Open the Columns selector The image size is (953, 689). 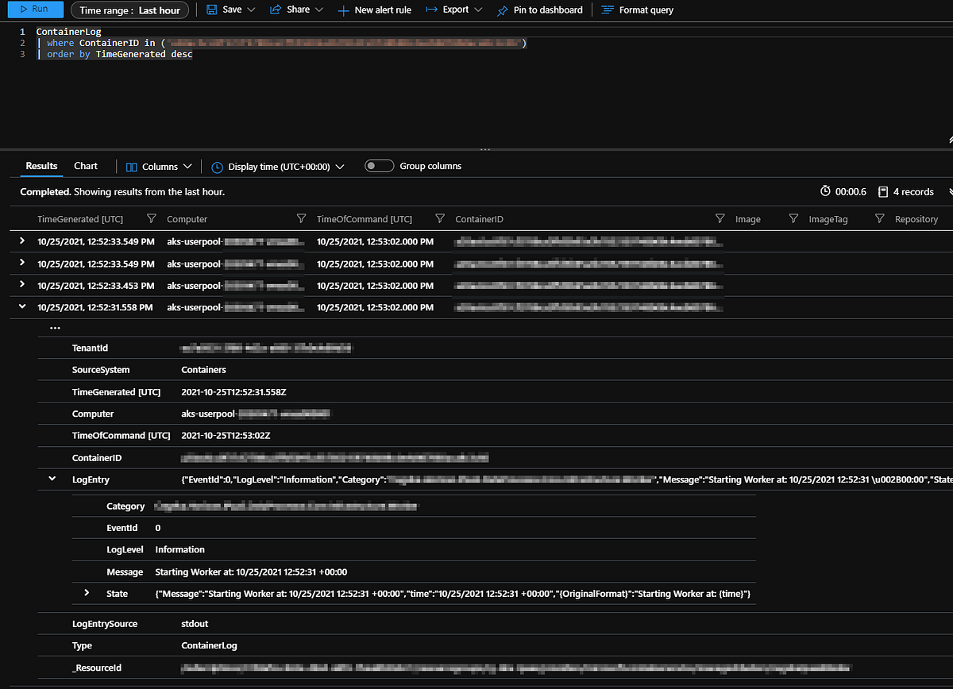click(158, 166)
